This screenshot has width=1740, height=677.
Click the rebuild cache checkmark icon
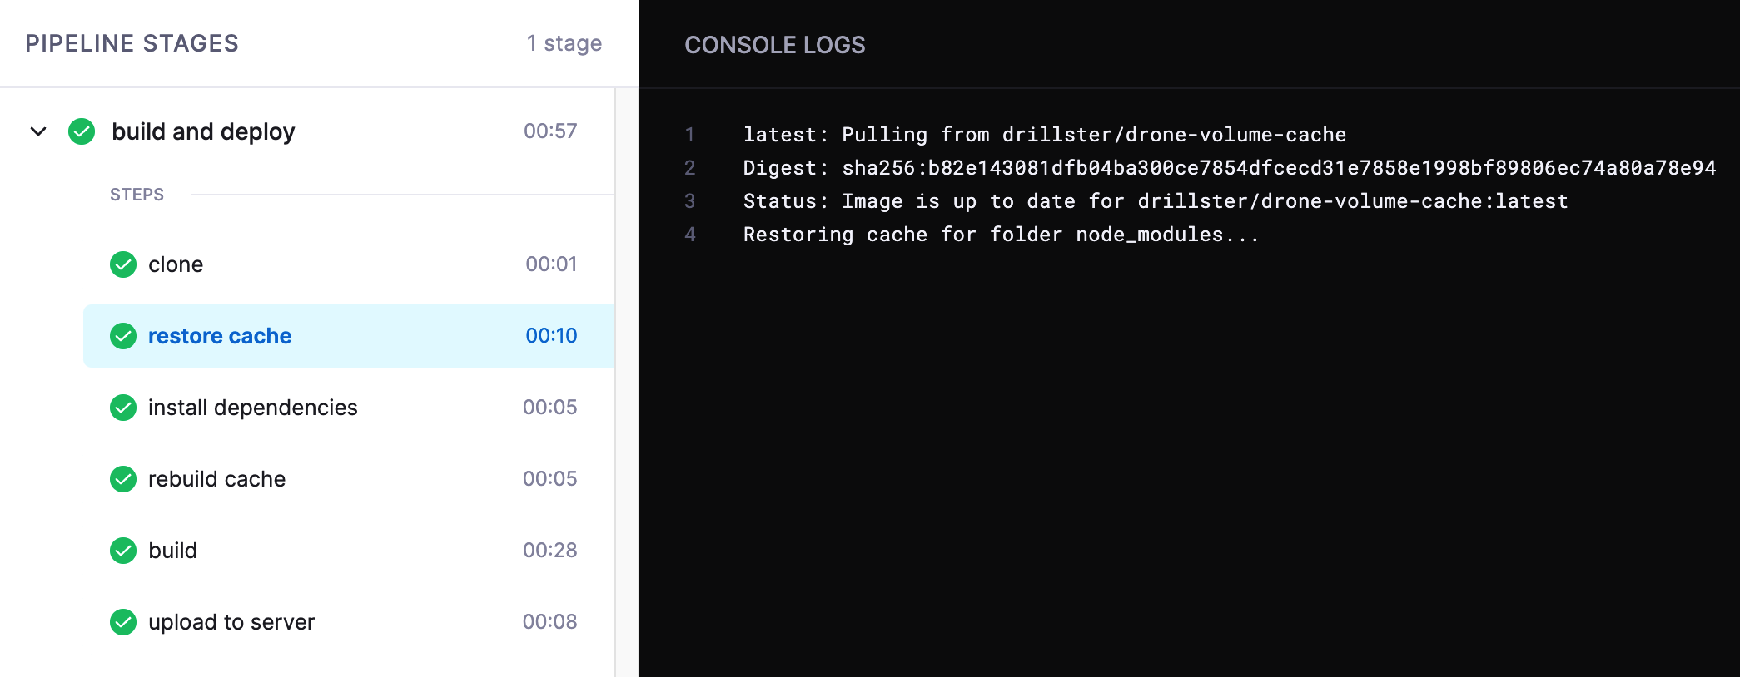click(x=123, y=479)
